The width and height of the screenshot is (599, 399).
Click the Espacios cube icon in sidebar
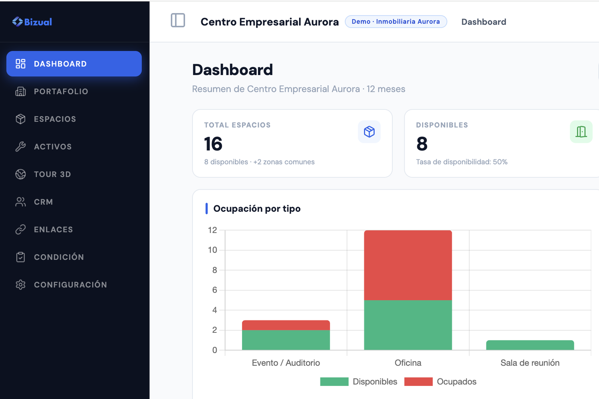coord(20,119)
